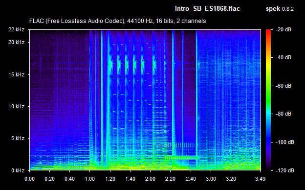Click the 20 kHz frequency axis label
Screen dimensions: 305x190
(x=16, y=42)
